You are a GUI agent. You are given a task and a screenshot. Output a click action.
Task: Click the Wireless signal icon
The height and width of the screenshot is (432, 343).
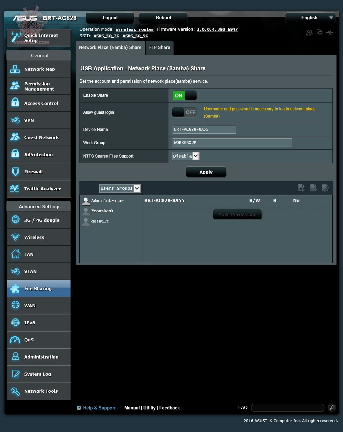(15, 237)
